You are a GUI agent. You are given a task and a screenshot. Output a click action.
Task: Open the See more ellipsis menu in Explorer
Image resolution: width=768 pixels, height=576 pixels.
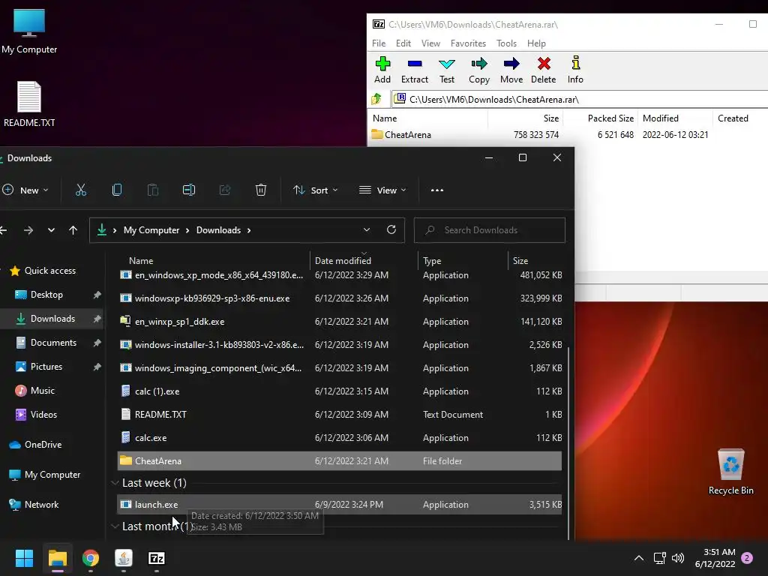[x=437, y=190]
